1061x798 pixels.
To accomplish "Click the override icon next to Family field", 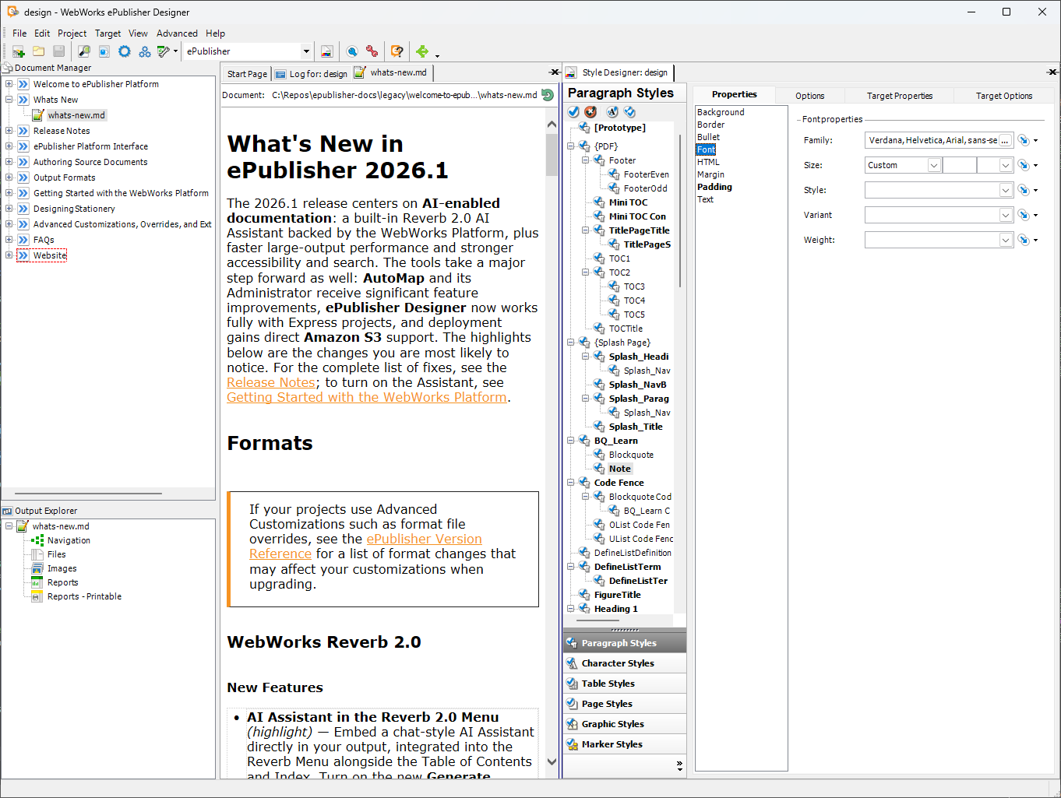I will pos(1024,140).
